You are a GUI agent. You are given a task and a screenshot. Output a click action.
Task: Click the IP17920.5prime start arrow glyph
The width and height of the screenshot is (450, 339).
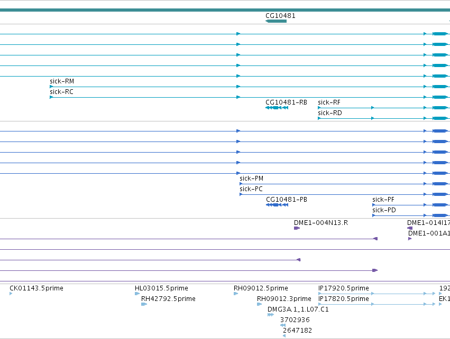320,294
